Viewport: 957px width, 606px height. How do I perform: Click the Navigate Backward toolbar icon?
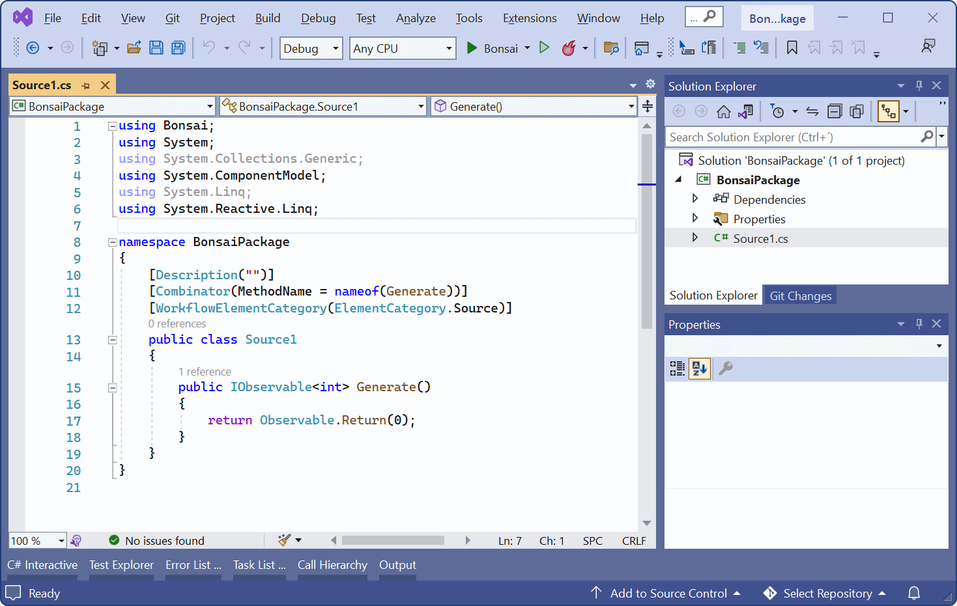pos(33,48)
